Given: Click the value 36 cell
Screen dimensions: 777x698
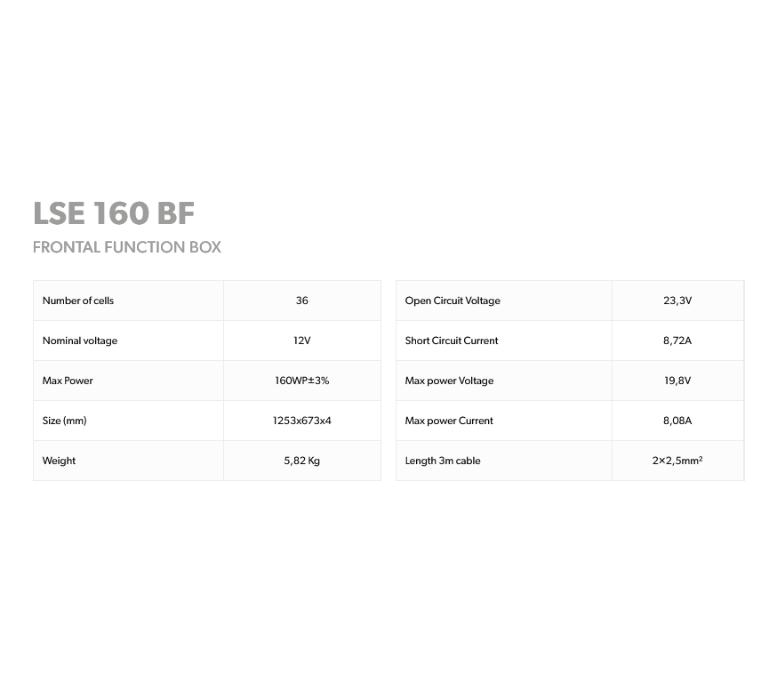Looking at the screenshot, I should tap(302, 301).
